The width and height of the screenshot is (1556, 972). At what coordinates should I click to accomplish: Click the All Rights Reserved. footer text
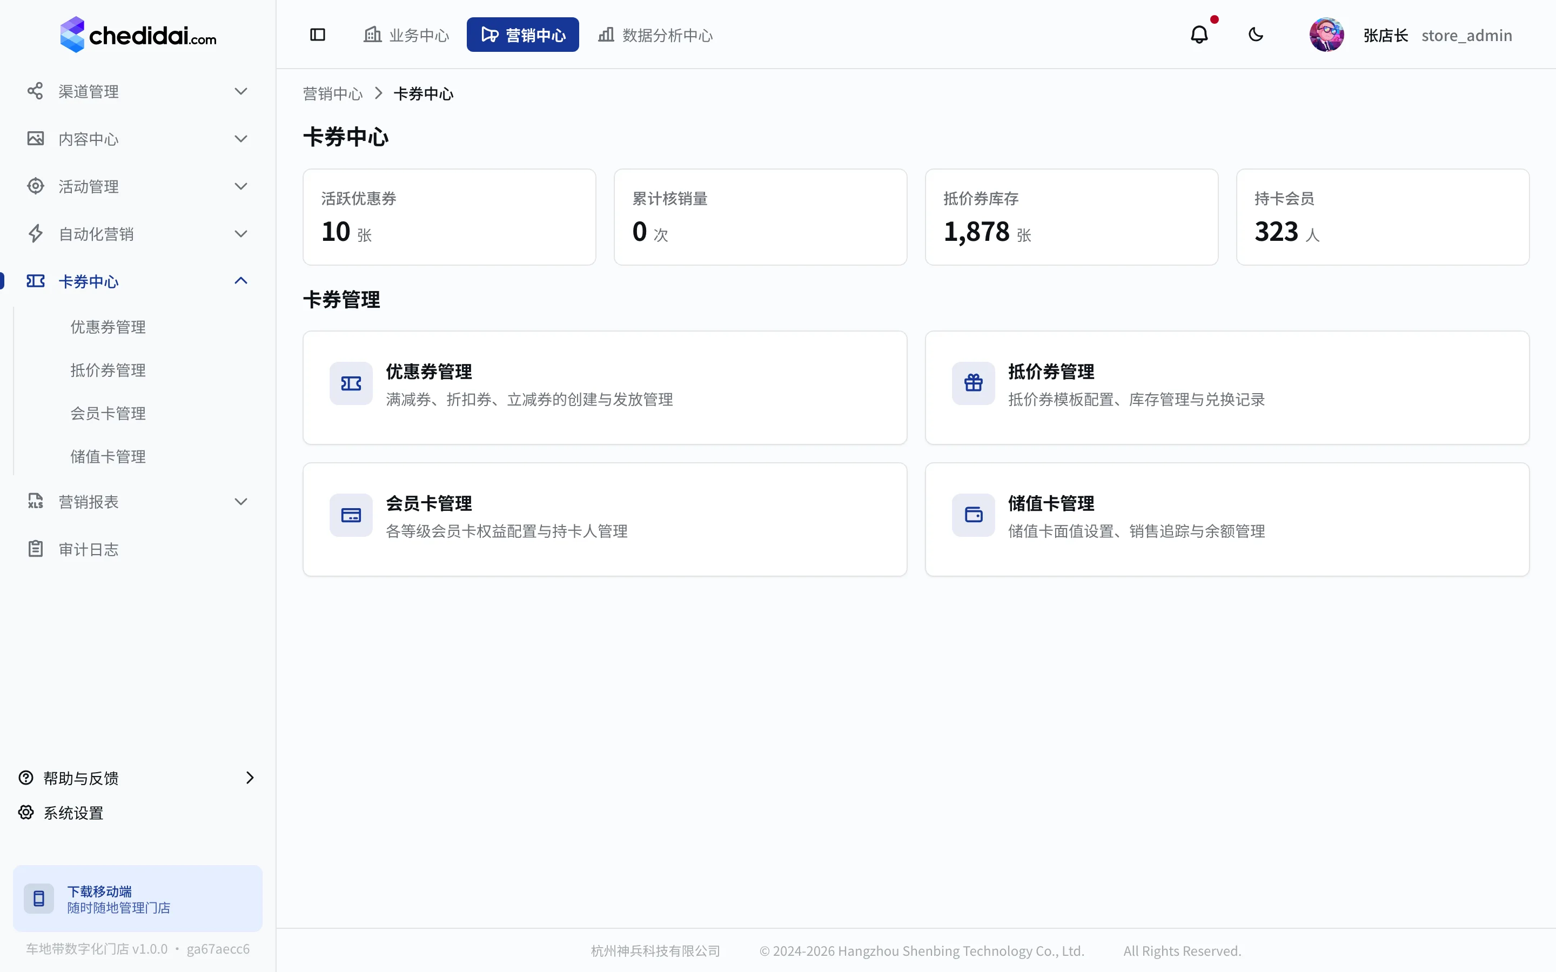[1182, 951]
